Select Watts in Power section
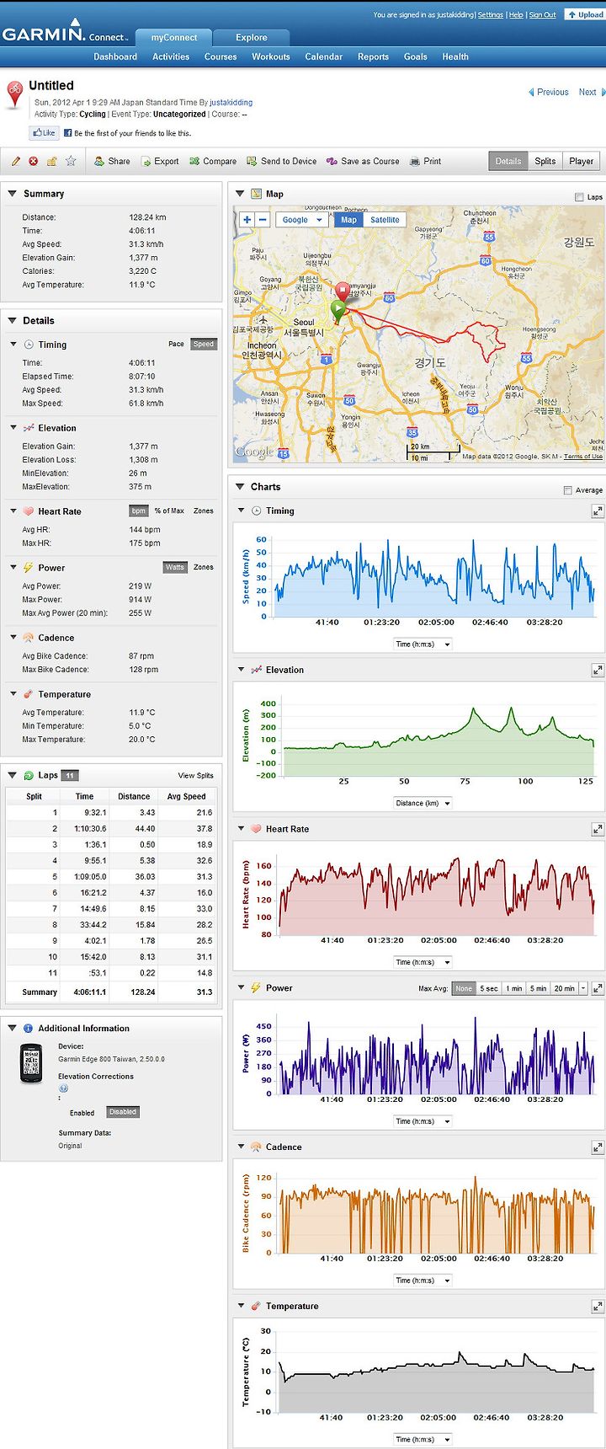The image size is (606, 1449). point(175,567)
